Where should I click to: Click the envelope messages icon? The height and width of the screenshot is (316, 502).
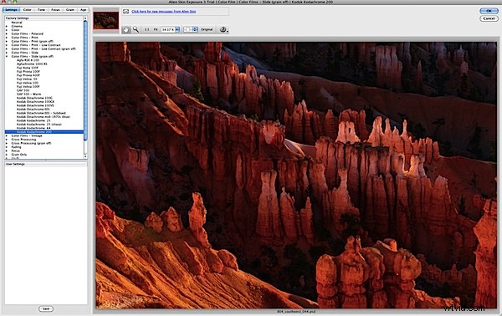pos(126,12)
